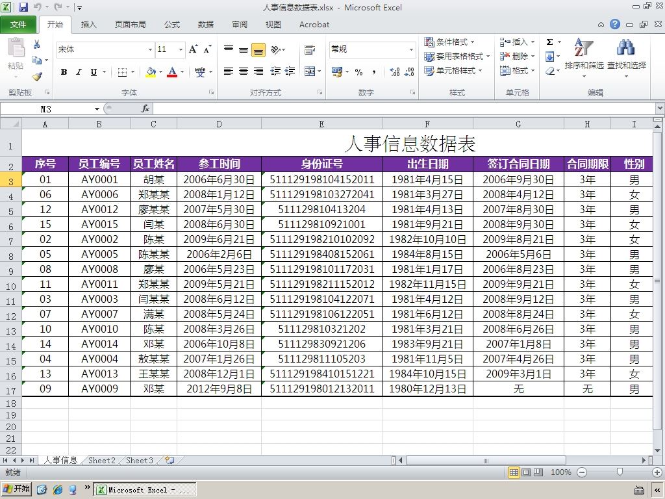Open the font name dropdown 宋体

pyautogui.click(x=150, y=49)
